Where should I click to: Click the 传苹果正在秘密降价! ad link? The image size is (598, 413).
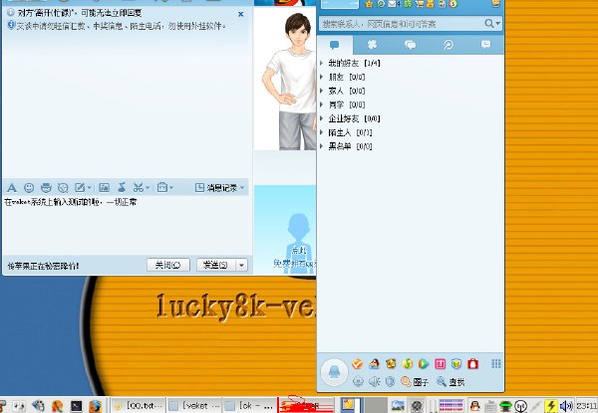(x=43, y=266)
